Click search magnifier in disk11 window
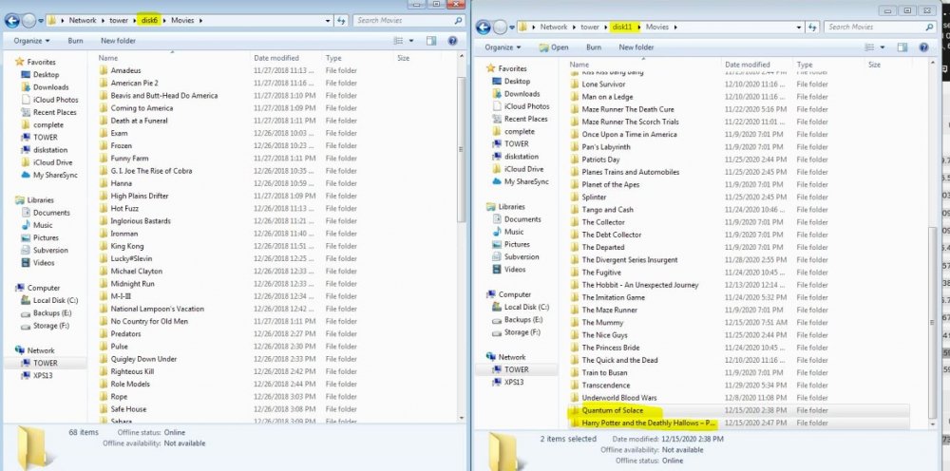The image size is (950, 471). 929,28
